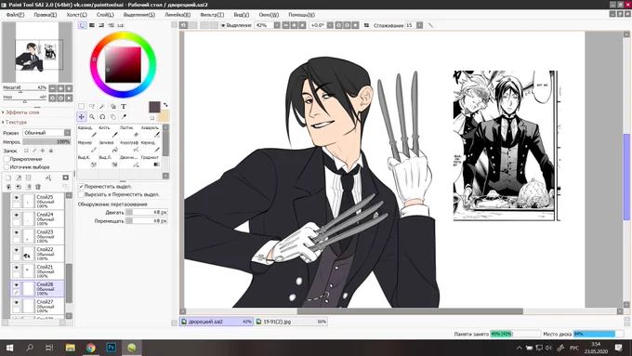Choose the Ластик eraser tool

[x=129, y=131]
